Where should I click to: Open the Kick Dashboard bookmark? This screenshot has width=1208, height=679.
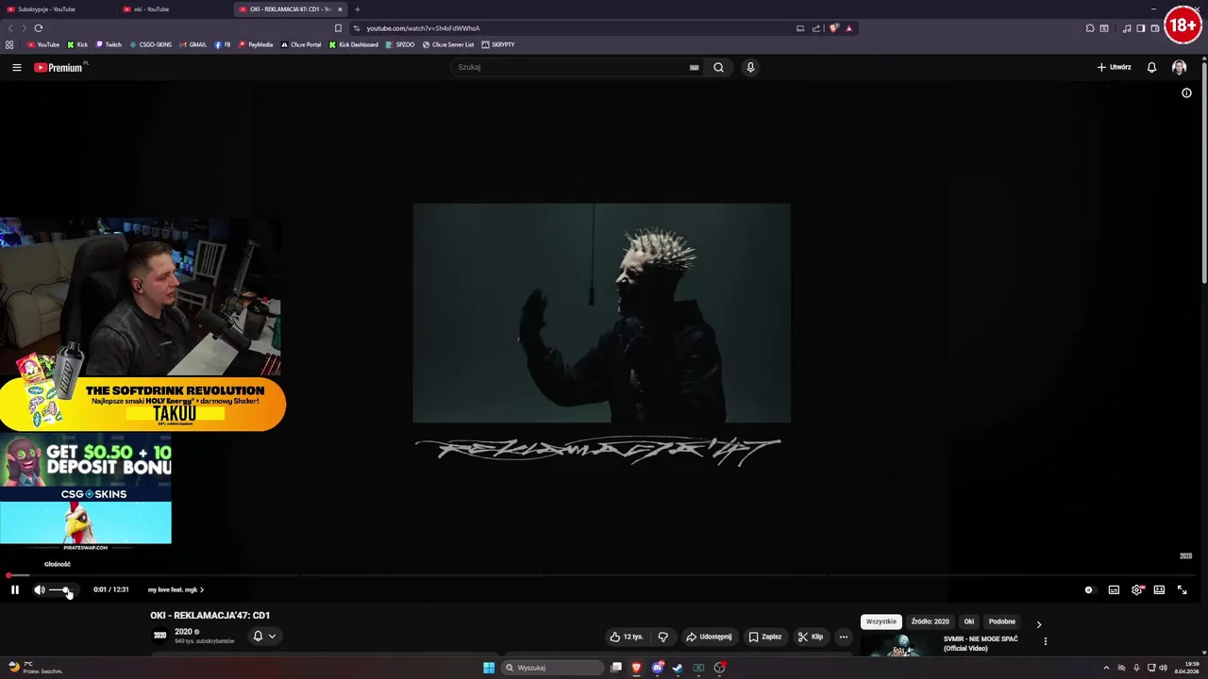[x=354, y=44]
